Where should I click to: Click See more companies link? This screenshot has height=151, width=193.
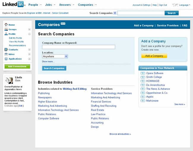(180, 104)
